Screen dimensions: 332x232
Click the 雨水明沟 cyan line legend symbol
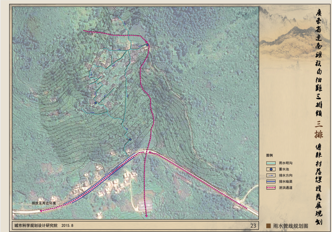(271, 163)
